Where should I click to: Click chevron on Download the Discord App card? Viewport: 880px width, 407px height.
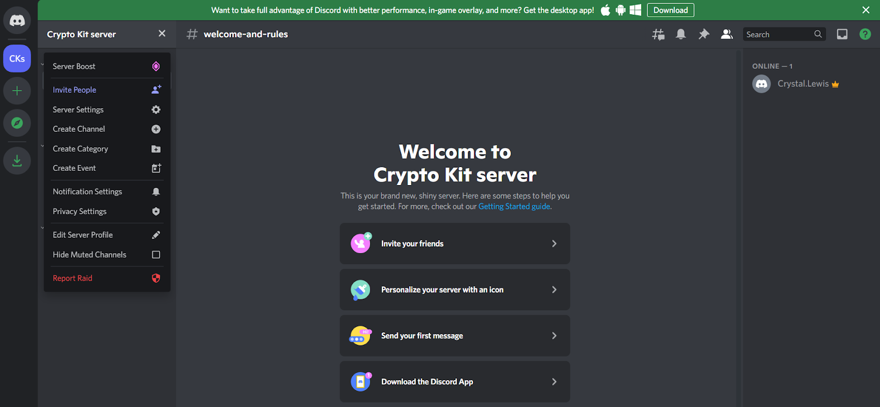click(554, 382)
